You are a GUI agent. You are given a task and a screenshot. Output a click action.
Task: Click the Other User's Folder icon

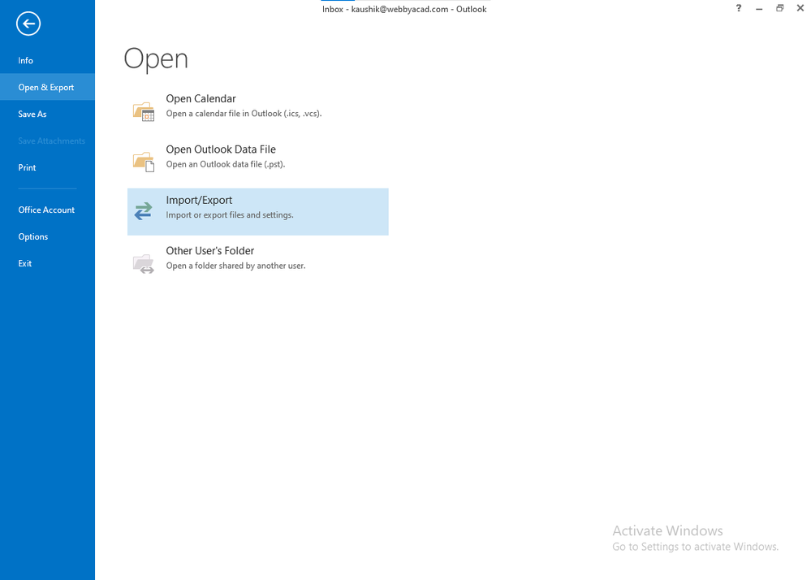coord(143,263)
